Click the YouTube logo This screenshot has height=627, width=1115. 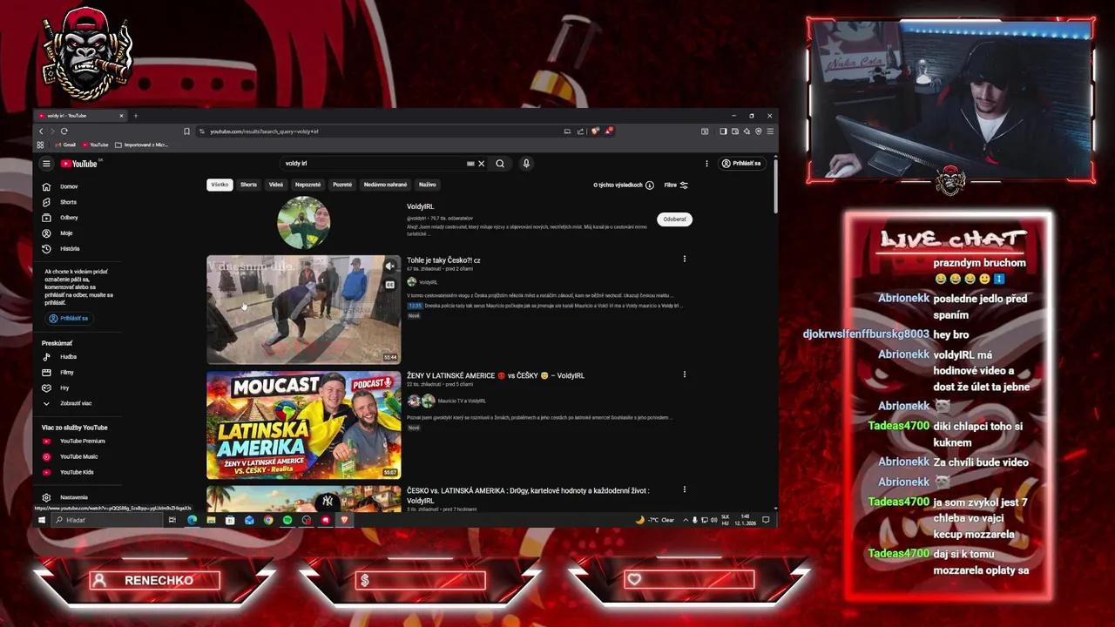pos(78,164)
